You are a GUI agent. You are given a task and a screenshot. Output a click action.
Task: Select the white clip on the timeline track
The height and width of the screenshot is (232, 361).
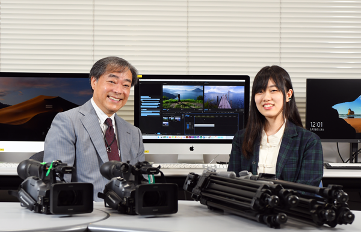click(x=204, y=126)
